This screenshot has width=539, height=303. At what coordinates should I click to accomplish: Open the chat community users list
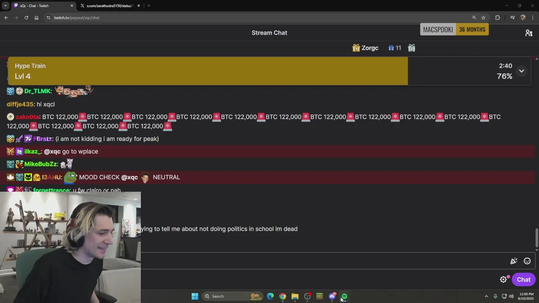529,33
